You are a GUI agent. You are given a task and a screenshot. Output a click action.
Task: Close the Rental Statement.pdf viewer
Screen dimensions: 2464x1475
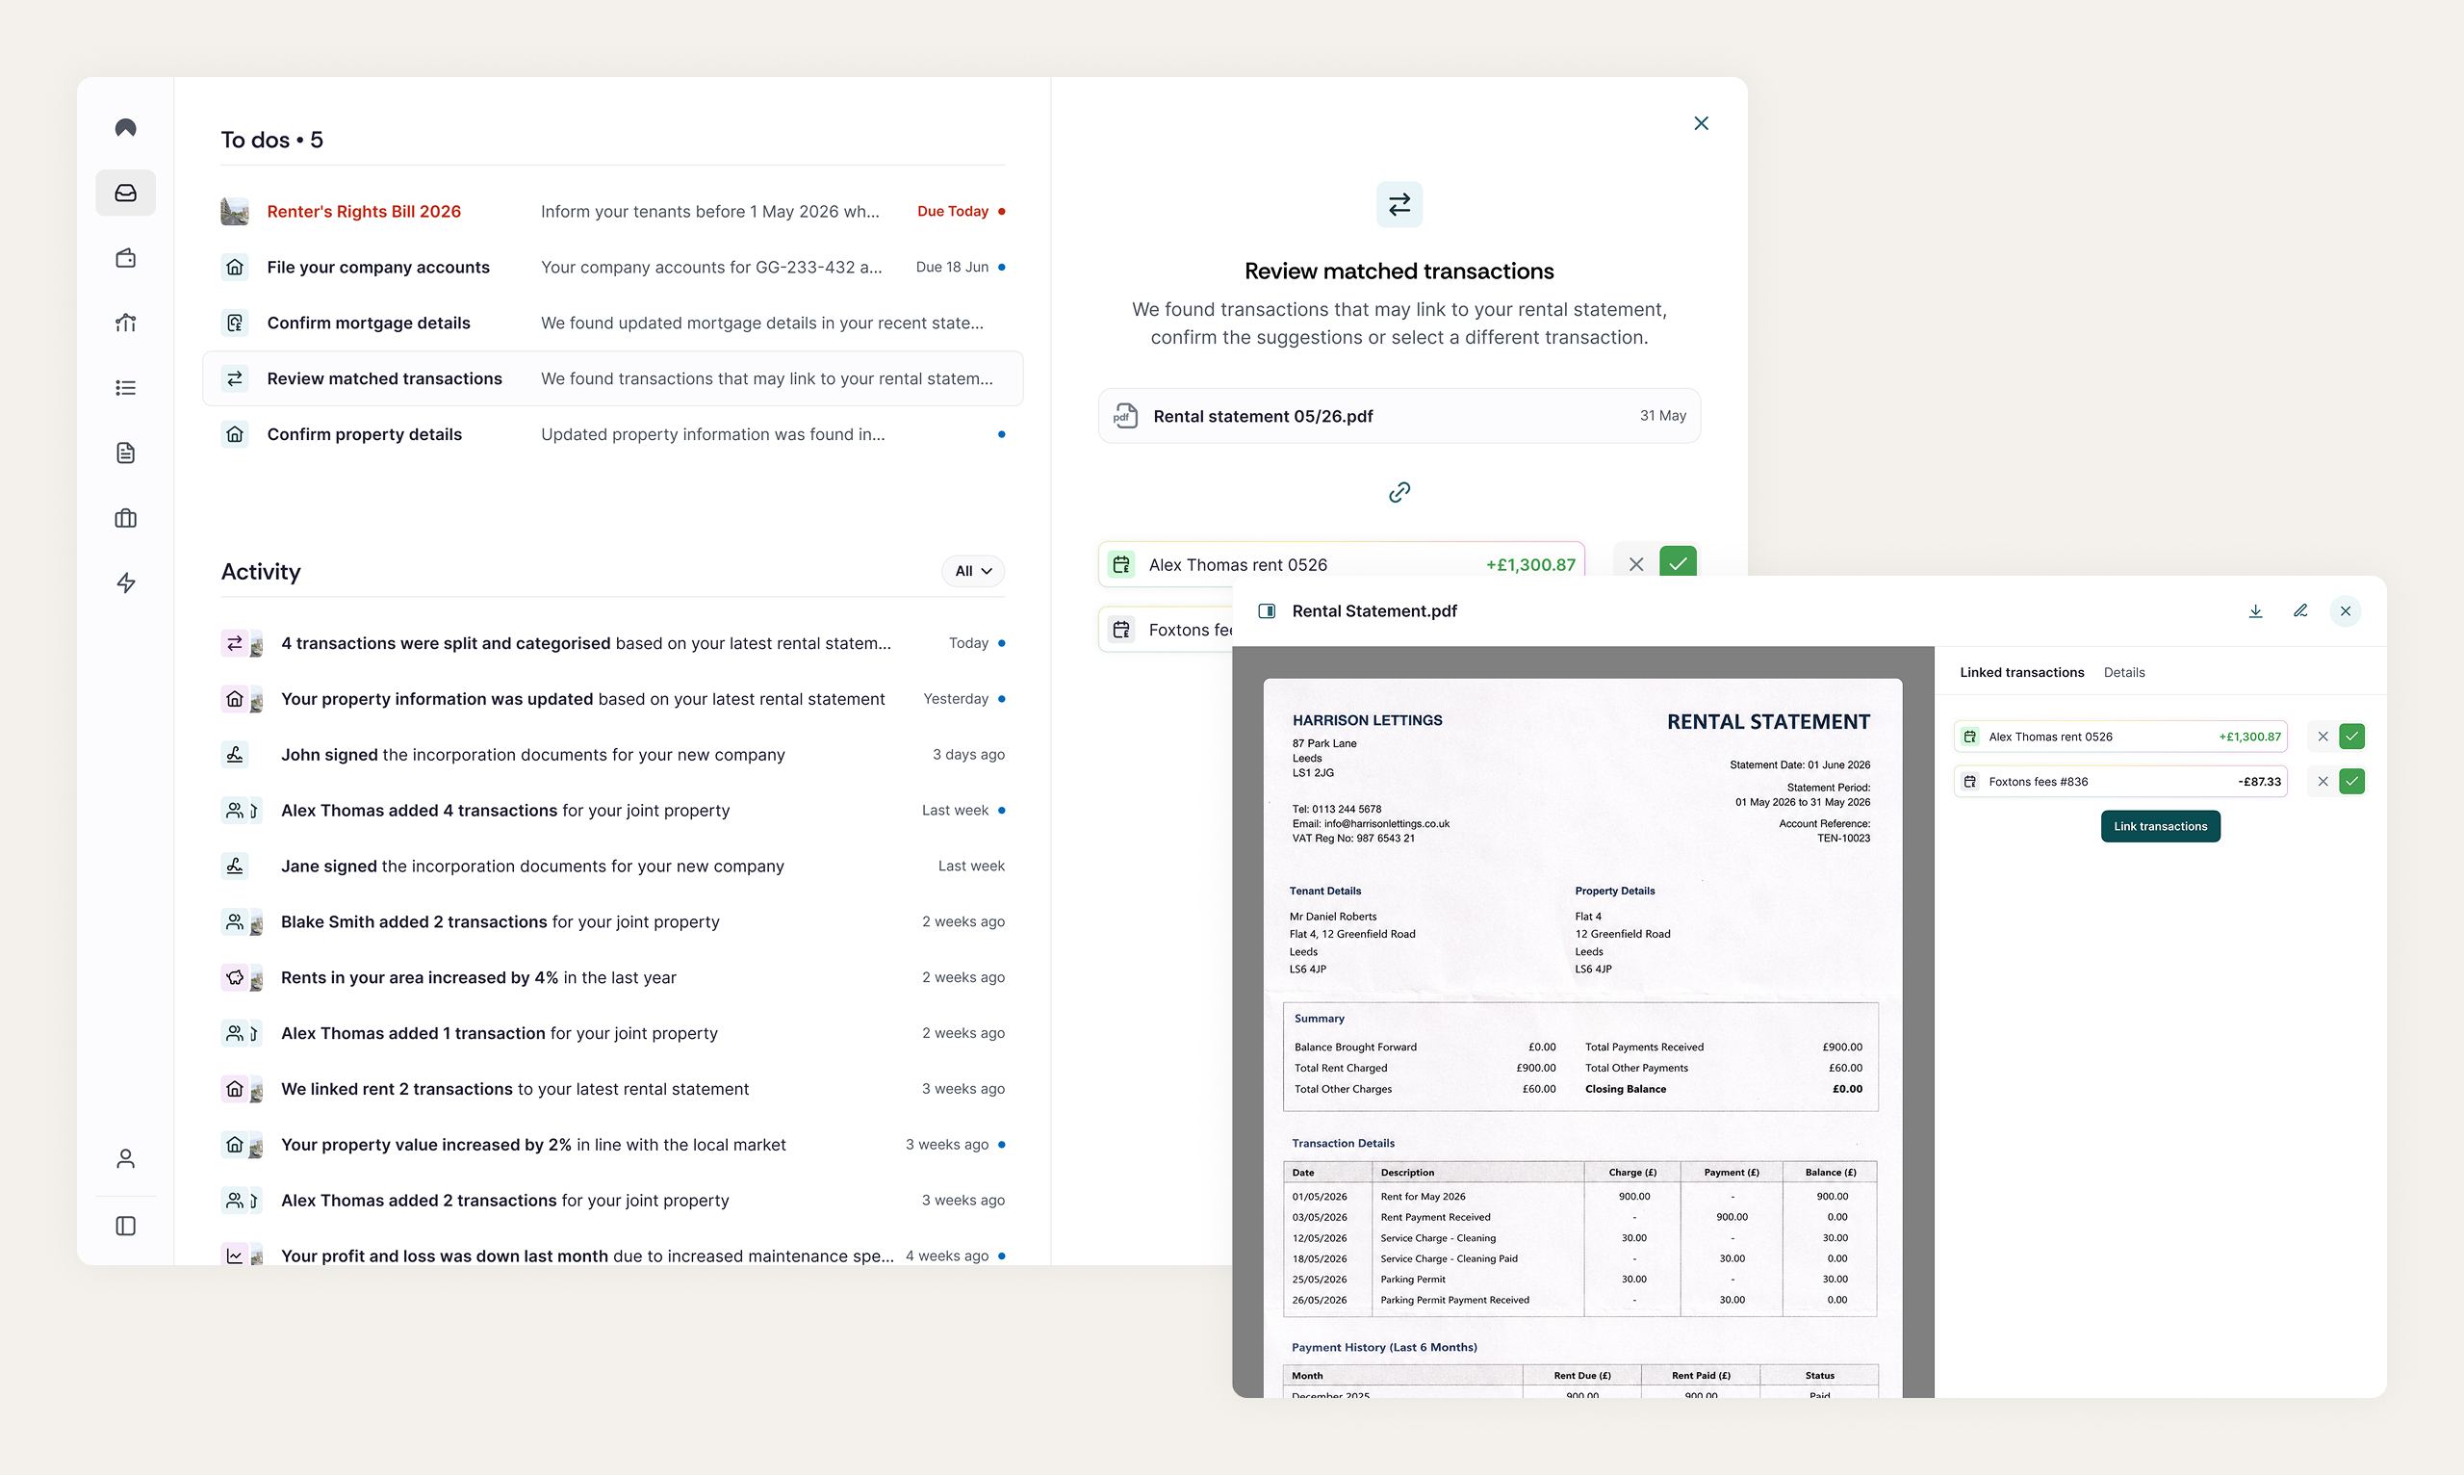pos(2345,610)
